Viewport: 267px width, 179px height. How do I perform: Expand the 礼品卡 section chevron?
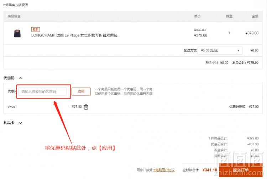click(20, 123)
